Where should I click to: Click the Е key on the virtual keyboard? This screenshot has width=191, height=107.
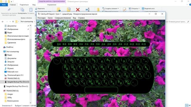coord(95,68)
